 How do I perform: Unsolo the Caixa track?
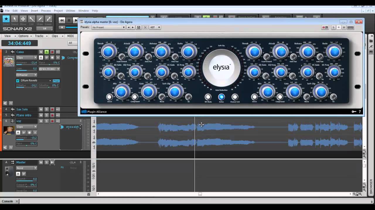click(47, 52)
